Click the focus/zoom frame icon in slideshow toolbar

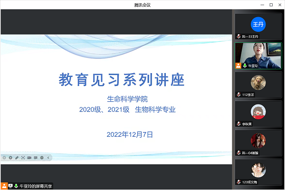23,158
